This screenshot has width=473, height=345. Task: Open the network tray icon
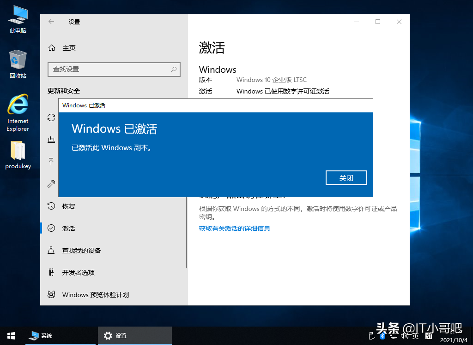coord(394,336)
